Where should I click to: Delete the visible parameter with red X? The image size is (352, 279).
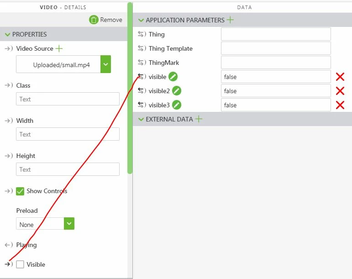tap(340, 77)
